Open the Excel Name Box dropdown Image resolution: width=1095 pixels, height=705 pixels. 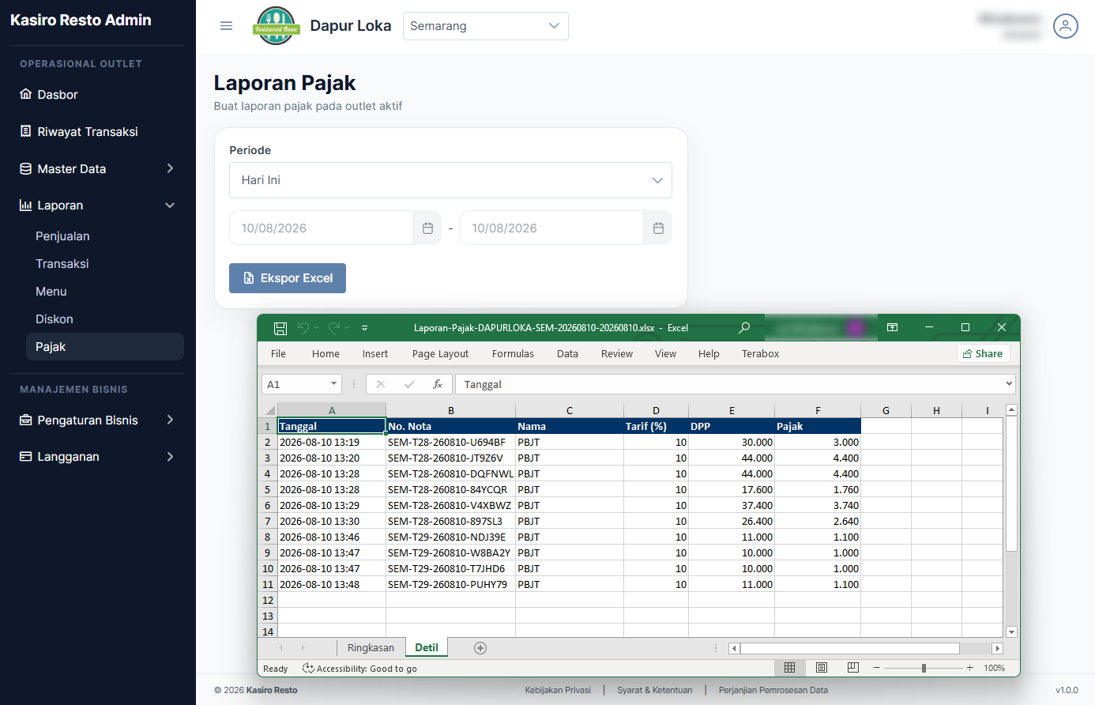[x=333, y=384]
